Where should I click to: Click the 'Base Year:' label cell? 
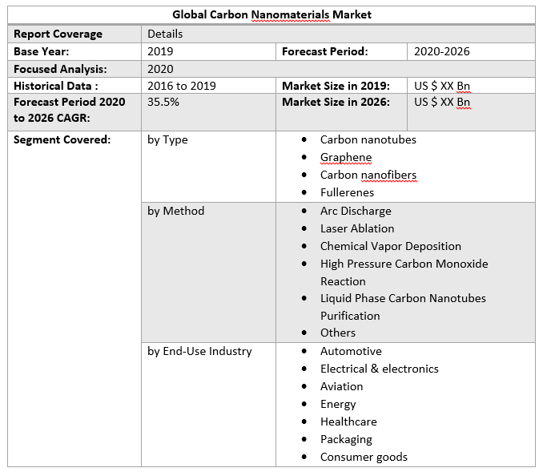[42, 51]
